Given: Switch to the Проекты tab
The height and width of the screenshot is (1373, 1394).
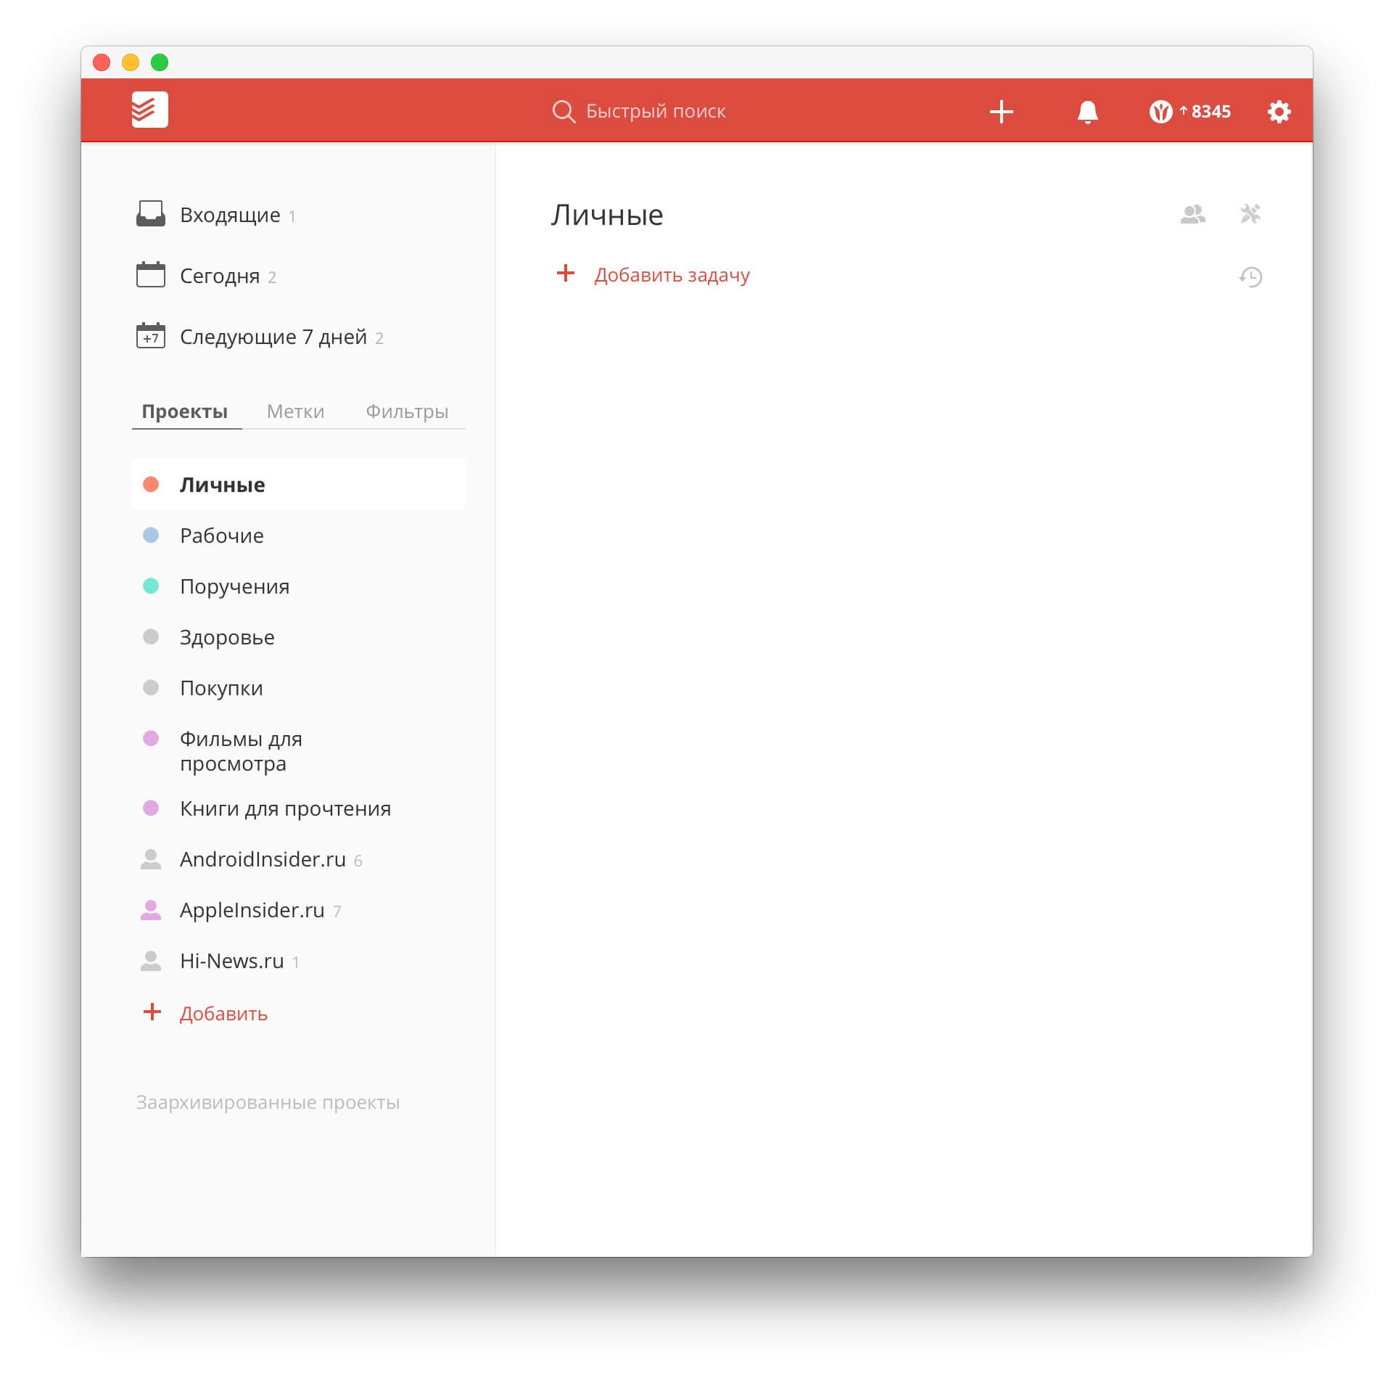Looking at the screenshot, I should click(185, 411).
